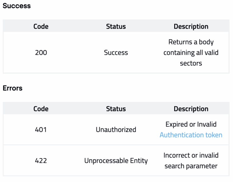Viewport: 233px width, 182px height.
Task: Click 'Incorrect or invalid search parameter' text
Action: (x=191, y=160)
